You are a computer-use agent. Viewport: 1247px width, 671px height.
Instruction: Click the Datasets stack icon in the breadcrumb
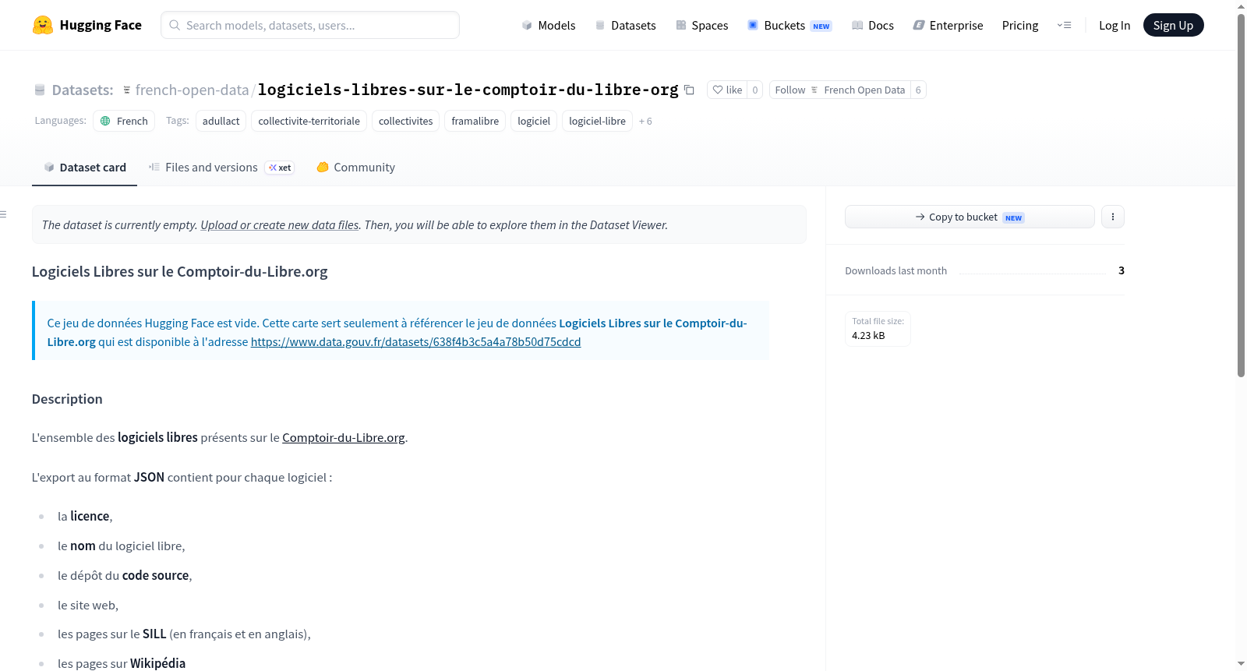(x=40, y=90)
